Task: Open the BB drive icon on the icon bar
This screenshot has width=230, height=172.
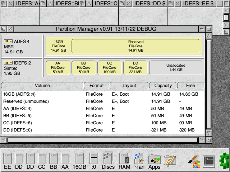Action: [x=54, y=161]
